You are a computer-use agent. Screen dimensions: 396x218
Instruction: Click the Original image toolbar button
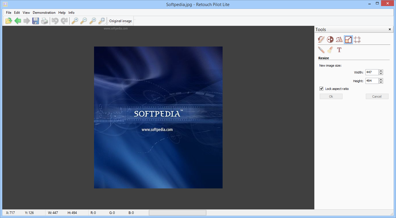[x=120, y=21]
